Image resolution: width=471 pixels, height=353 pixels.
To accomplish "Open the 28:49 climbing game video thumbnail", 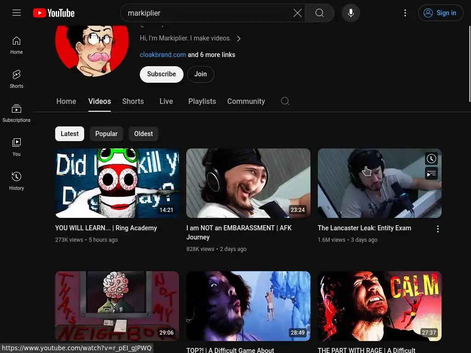I will [x=248, y=306].
